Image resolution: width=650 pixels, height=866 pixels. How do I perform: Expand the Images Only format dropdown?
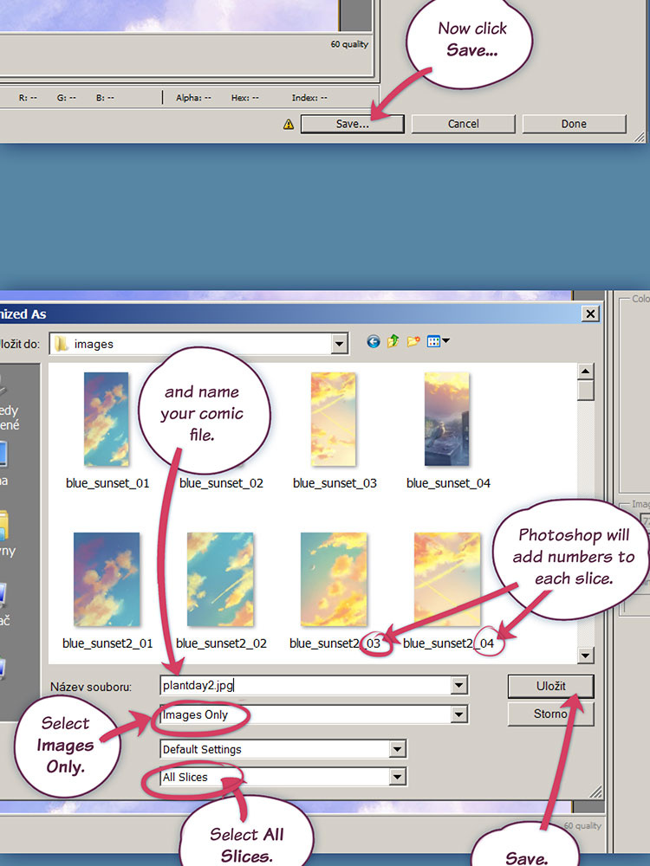[x=458, y=715]
